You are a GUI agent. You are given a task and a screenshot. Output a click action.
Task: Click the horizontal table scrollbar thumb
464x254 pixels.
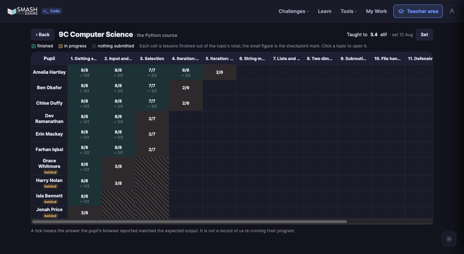pos(189,222)
